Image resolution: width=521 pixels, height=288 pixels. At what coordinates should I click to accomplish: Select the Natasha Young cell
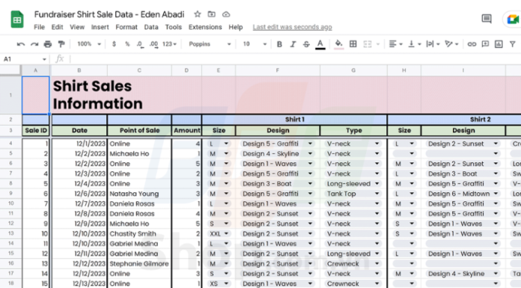point(139,194)
